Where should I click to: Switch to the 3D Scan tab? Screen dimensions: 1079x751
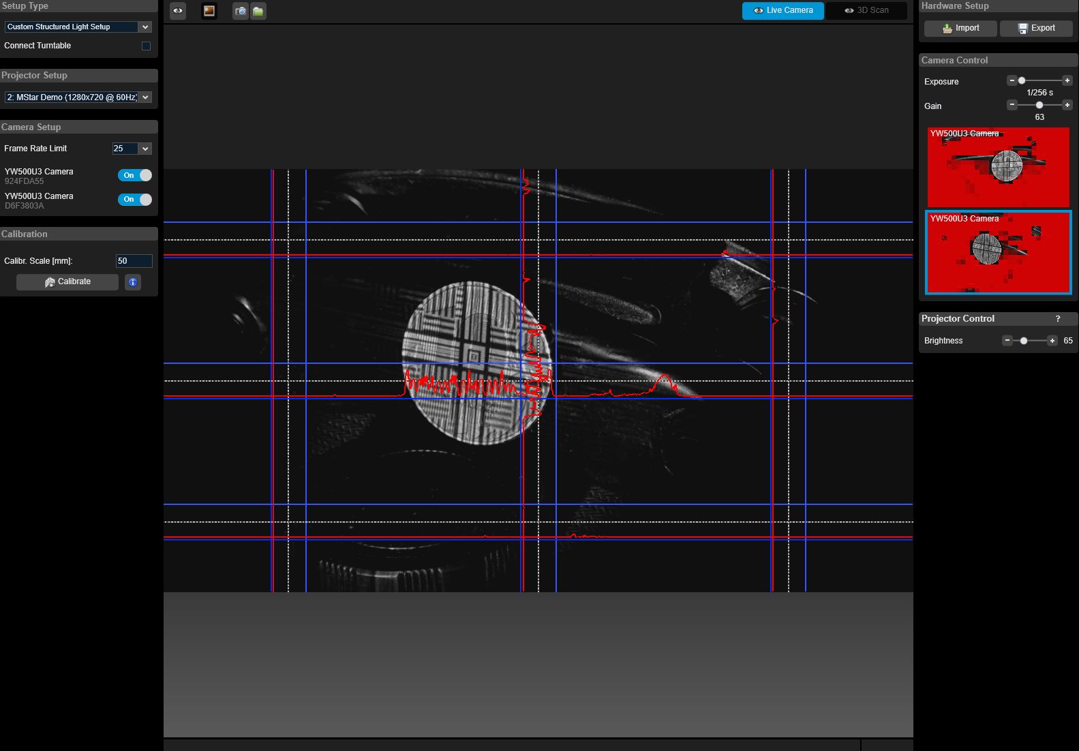coord(866,11)
